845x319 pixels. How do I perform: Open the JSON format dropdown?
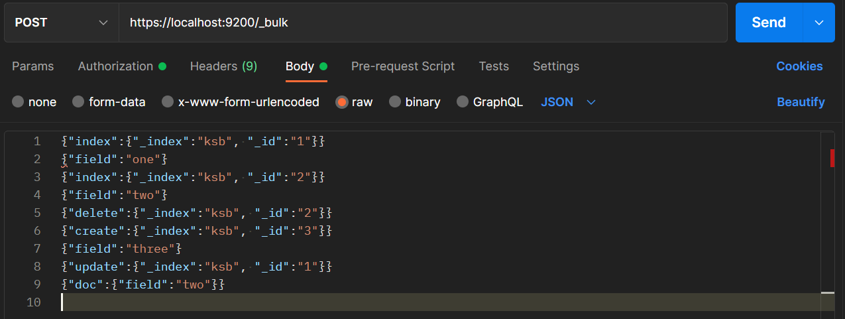click(x=569, y=102)
